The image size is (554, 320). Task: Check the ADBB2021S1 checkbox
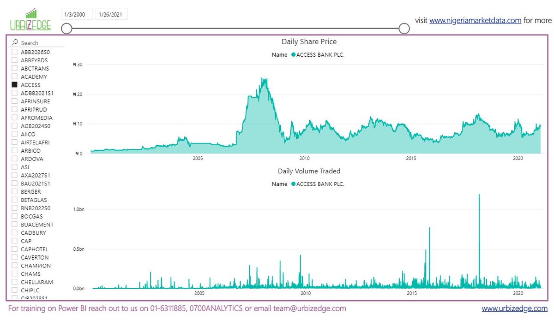pyautogui.click(x=14, y=93)
